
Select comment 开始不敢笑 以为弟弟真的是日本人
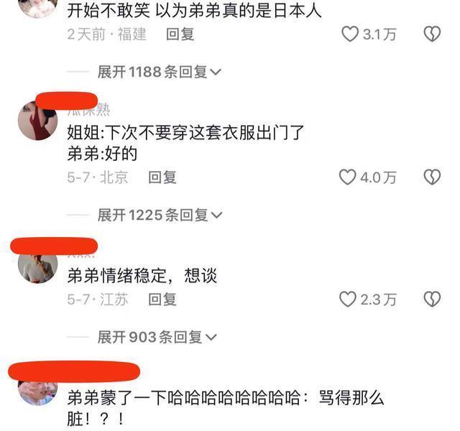coord(194,11)
